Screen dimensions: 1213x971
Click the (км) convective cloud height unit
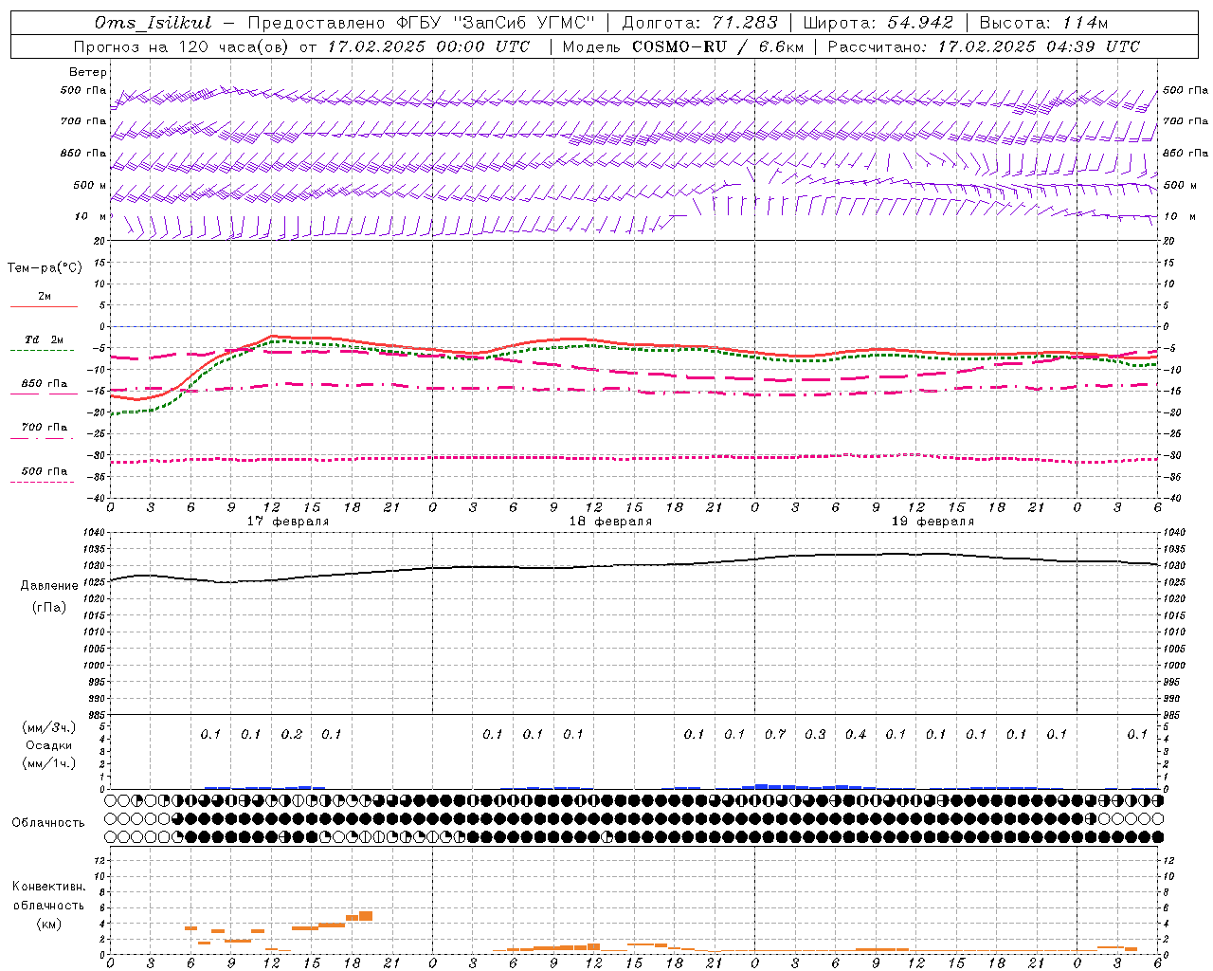(48, 924)
